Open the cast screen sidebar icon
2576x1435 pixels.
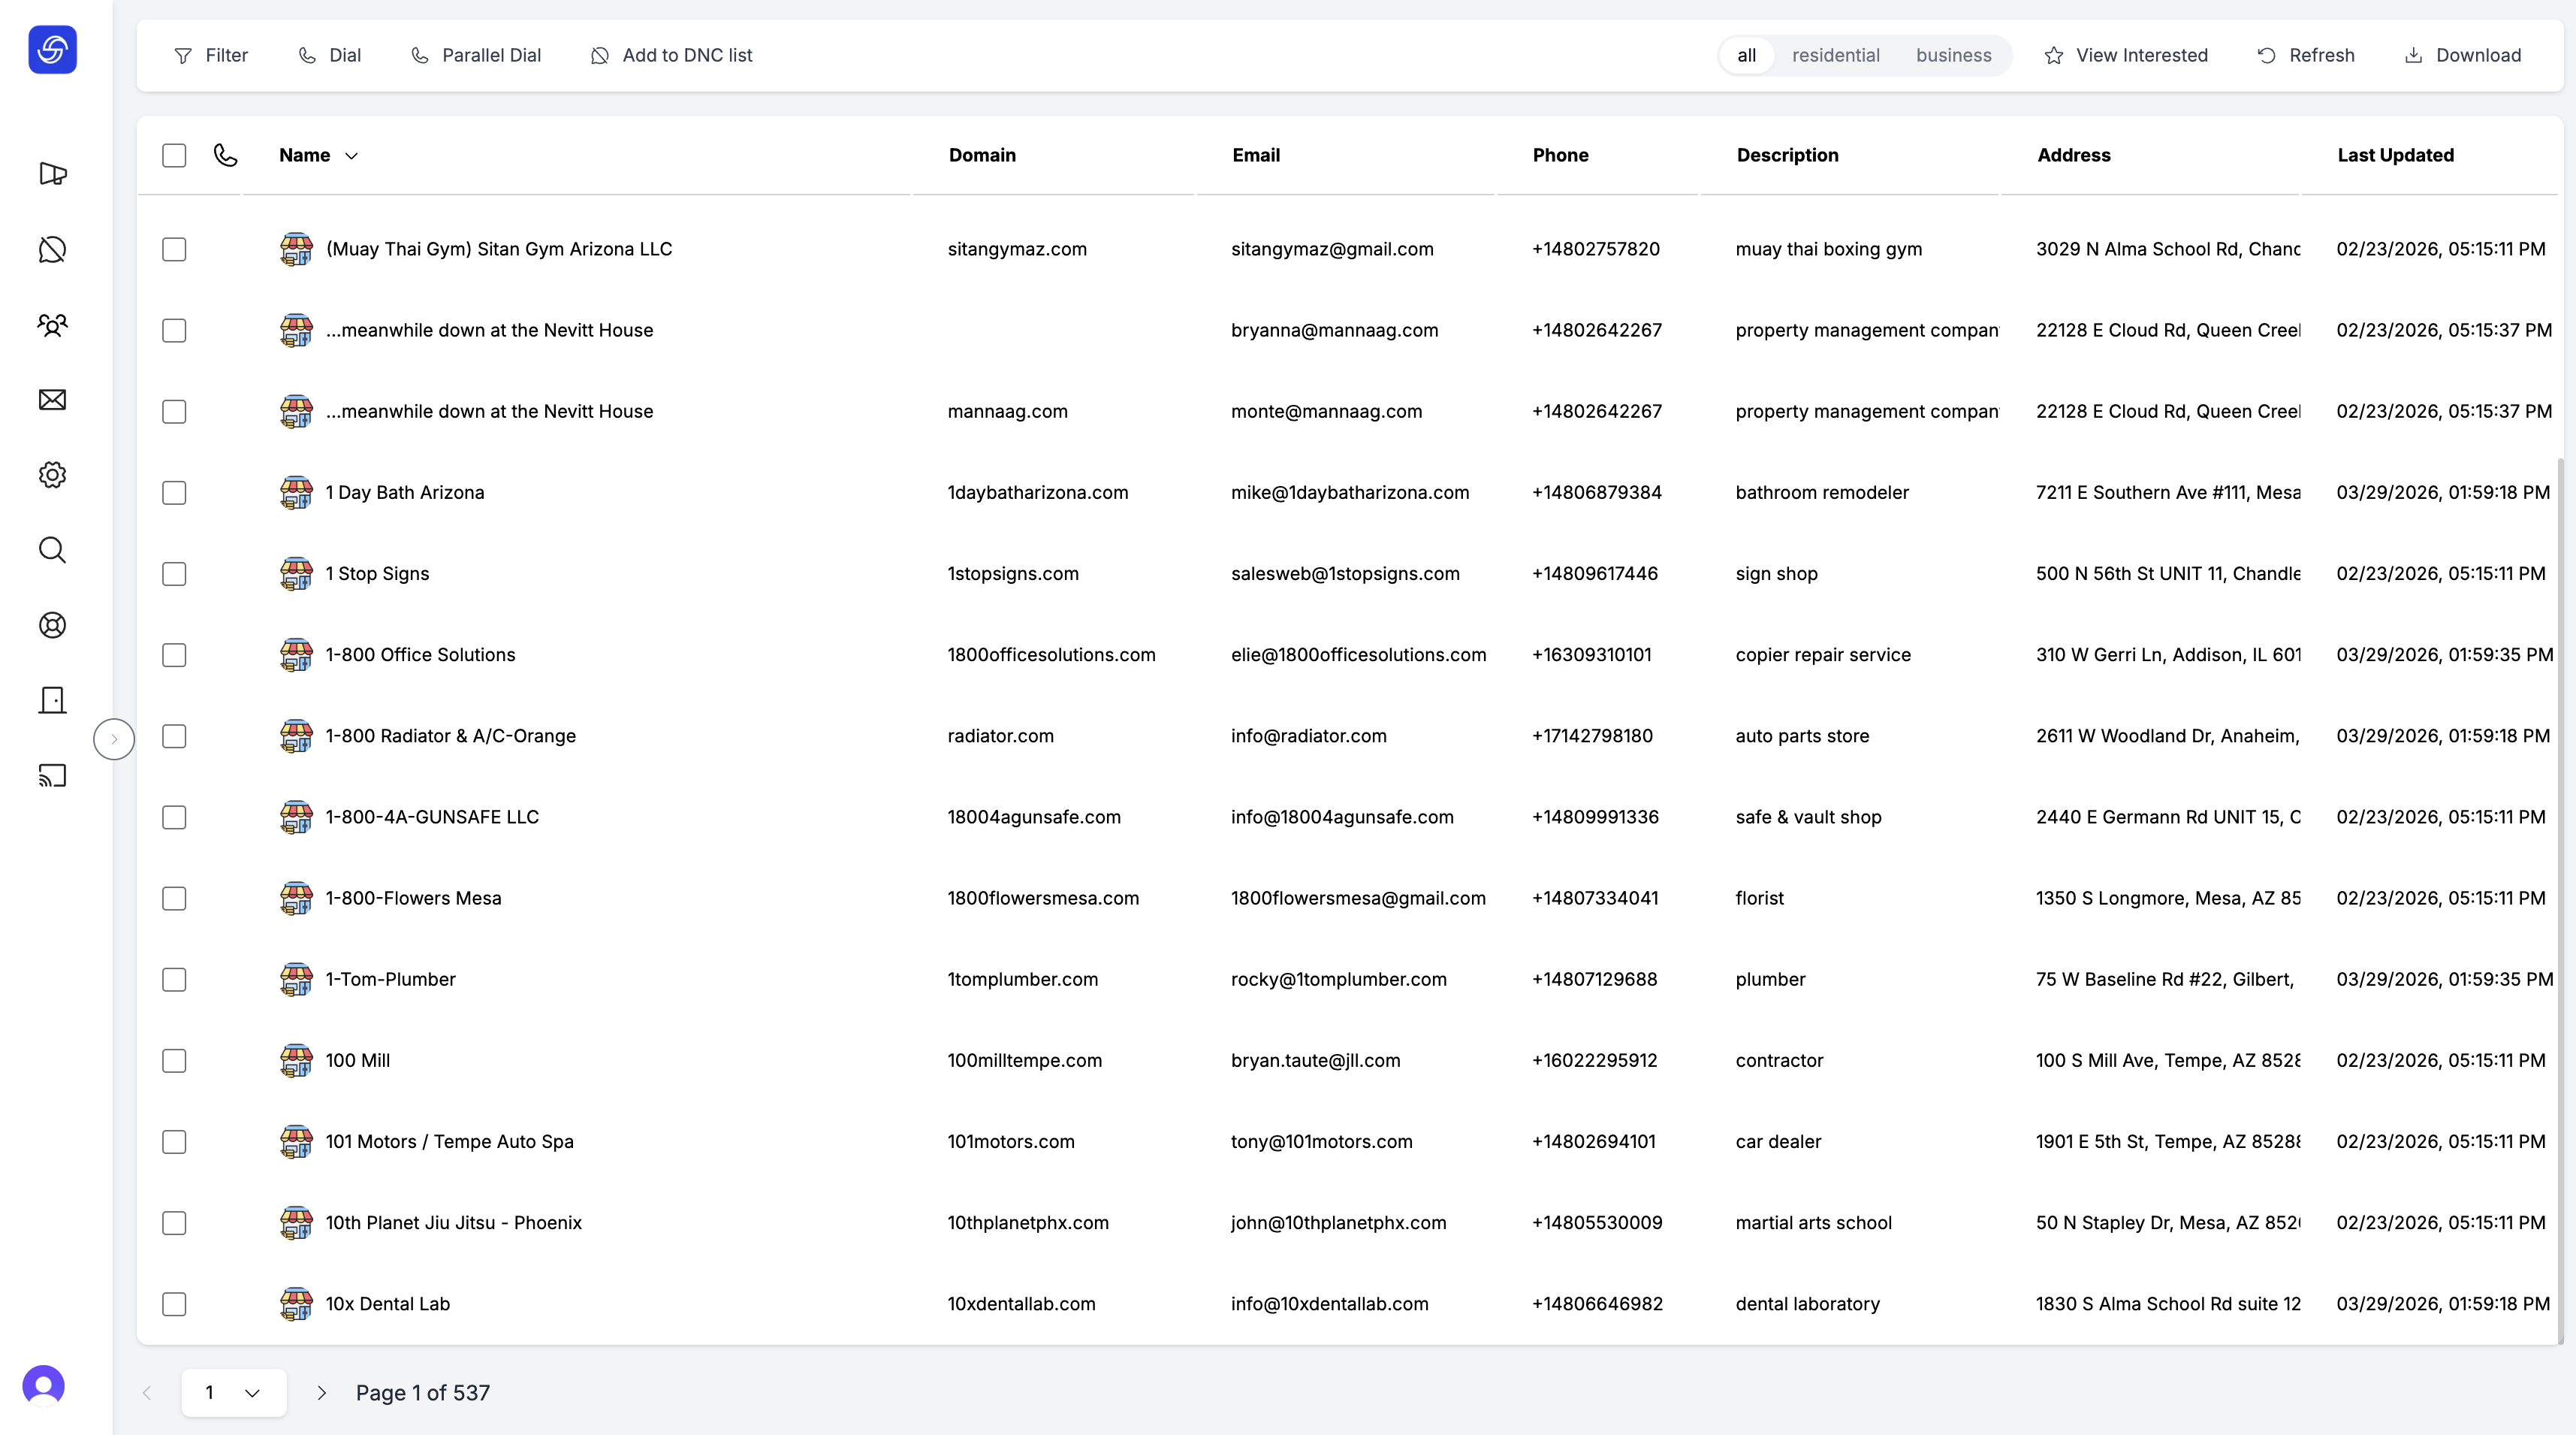pos(52,775)
